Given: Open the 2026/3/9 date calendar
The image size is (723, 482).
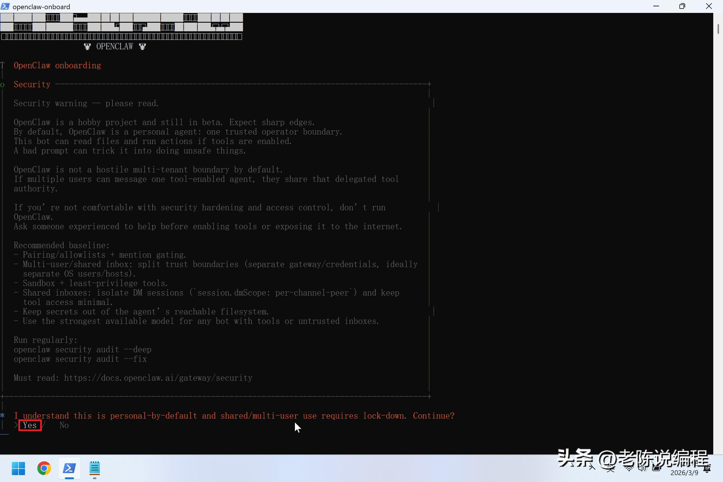Looking at the screenshot, I should (x=684, y=473).
